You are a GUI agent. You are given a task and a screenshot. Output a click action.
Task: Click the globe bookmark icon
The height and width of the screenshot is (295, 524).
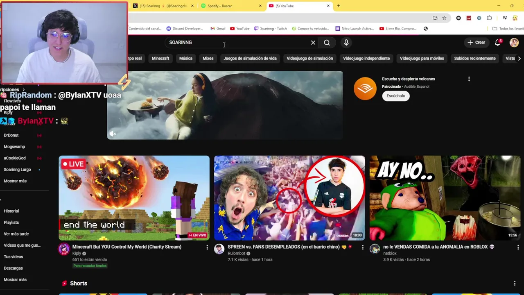(426, 29)
